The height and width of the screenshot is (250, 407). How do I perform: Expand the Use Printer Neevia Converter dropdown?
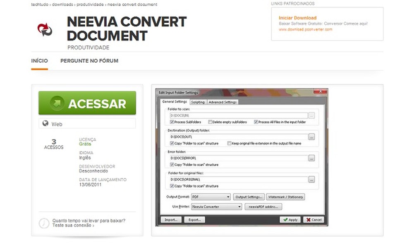point(216,207)
